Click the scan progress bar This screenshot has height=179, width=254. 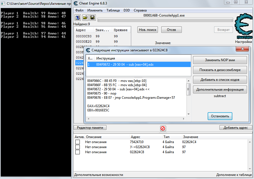click(165, 20)
